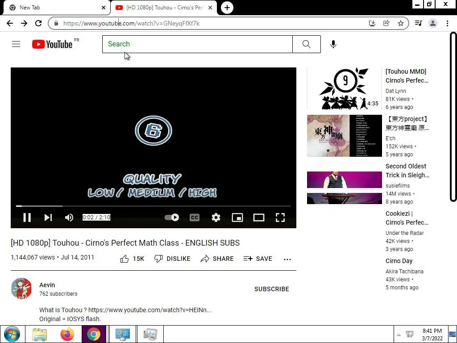The width and height of the screenshot is (457, 343).
Task: Open player settings gear
Action: [216, 218]
